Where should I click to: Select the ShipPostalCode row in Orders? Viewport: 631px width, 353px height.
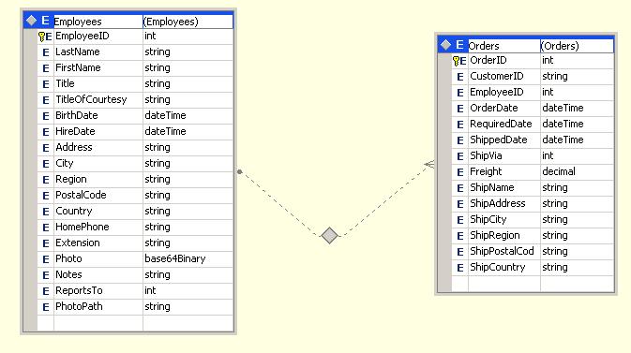coord(533,252)
